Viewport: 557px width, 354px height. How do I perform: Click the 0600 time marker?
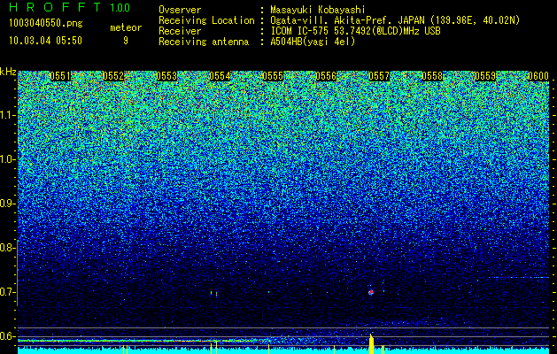click(538, 76)
